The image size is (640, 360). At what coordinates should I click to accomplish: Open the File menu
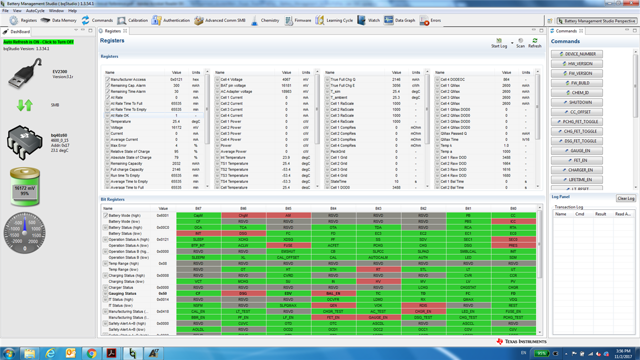(x=6, y=10)
